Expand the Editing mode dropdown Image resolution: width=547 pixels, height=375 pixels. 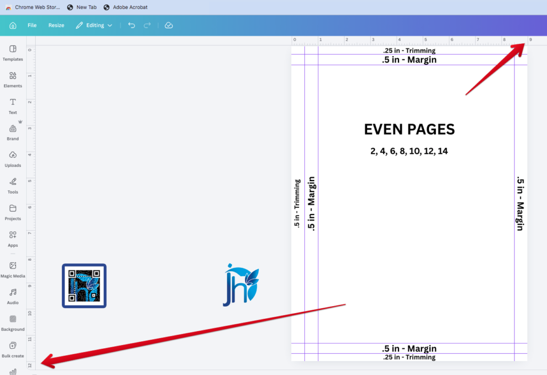tap(94, 25)
